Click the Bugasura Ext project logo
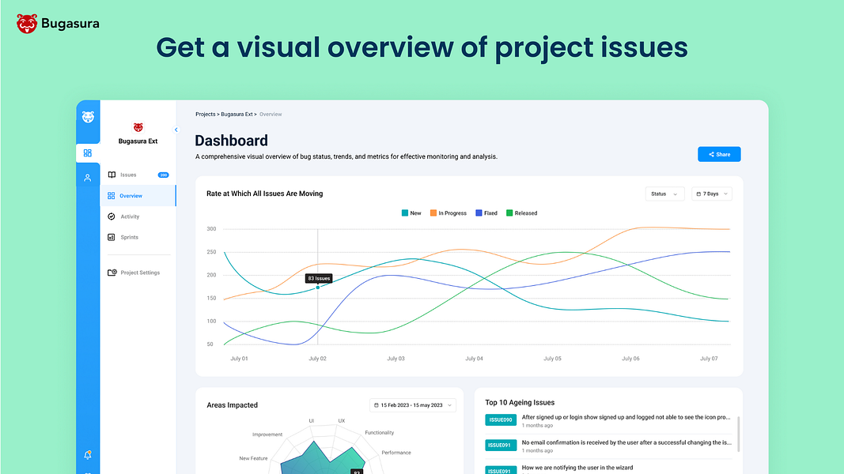844x474 pixels. pos(138,127)
